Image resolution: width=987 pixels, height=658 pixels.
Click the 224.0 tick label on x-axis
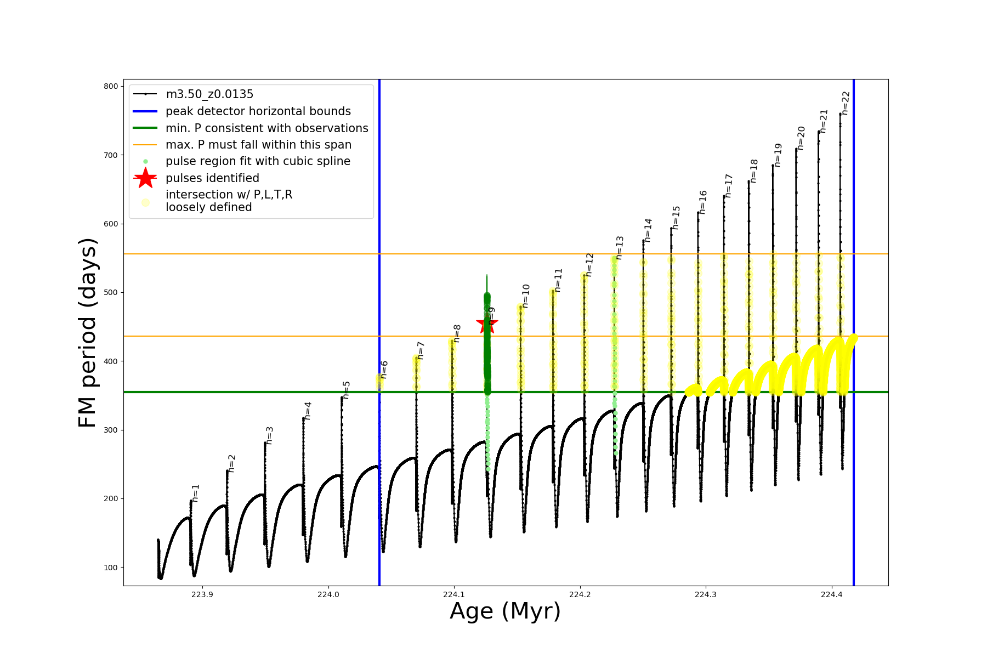(x=328, y=594)
